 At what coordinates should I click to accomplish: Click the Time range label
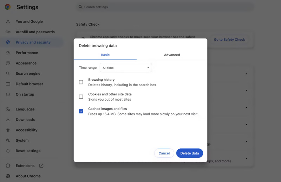87,68
